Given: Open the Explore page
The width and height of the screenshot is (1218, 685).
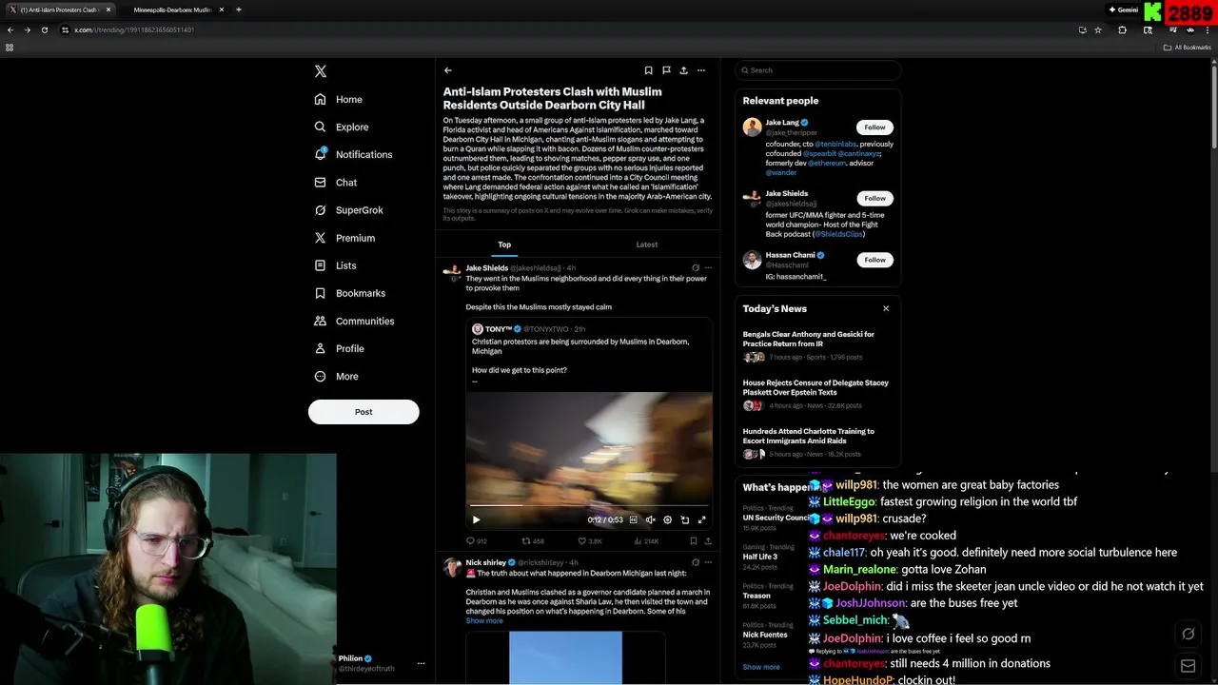Looking at the screenshot, I should point(341,127).
